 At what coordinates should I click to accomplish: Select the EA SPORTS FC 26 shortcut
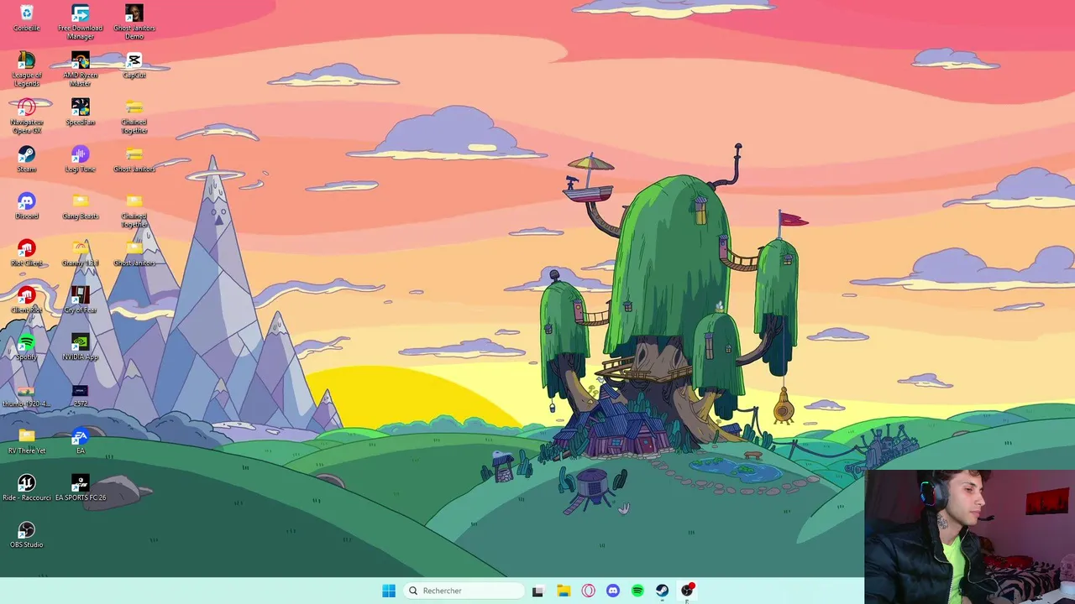tap(81, 487)
